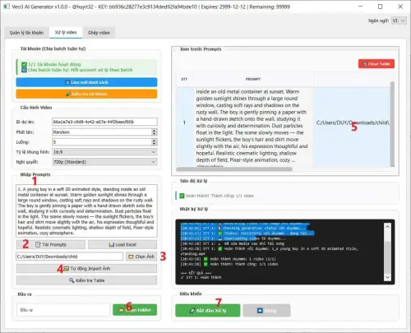Screen dimensions: 411x333
Task: Click the Load Excel button
Action: tap(122, 244)
